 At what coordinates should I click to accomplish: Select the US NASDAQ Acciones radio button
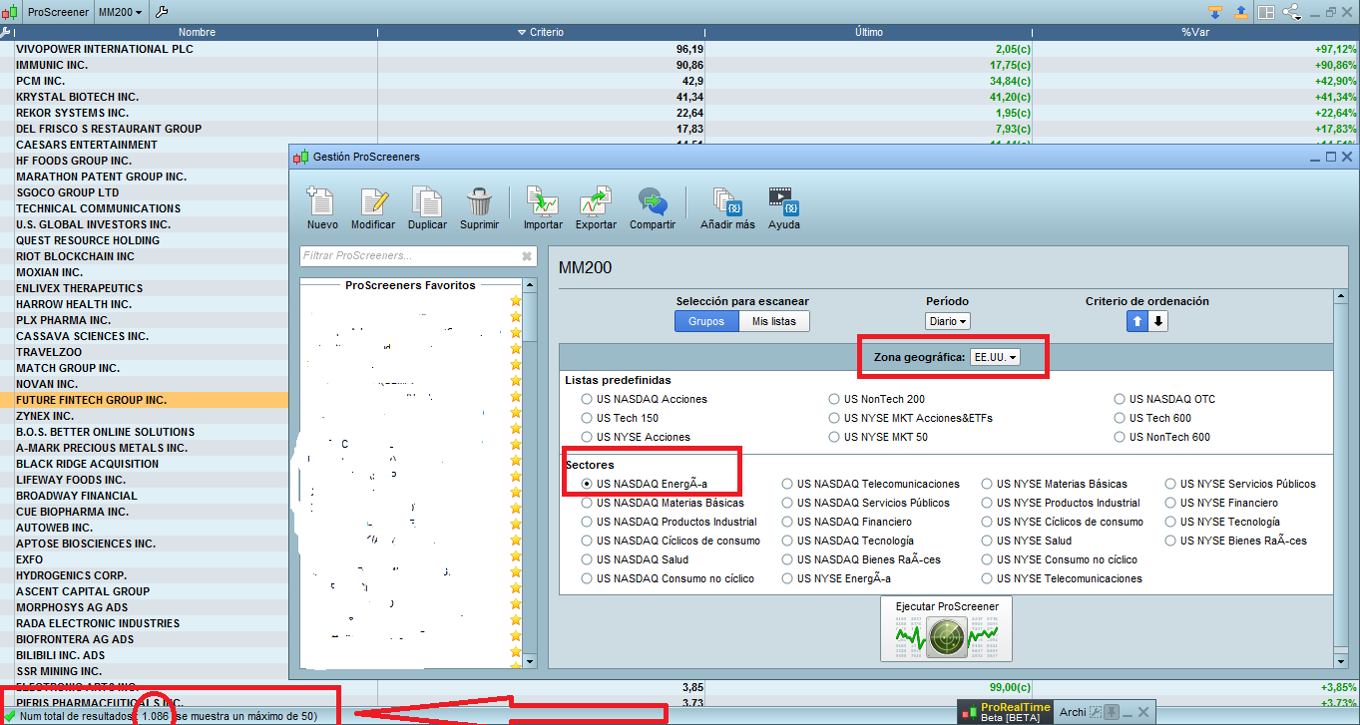(x=587, y=399)
